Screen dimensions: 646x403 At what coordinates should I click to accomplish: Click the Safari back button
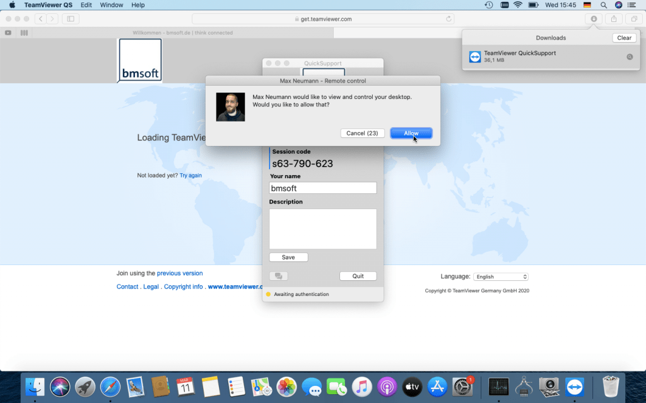point(40,19)
